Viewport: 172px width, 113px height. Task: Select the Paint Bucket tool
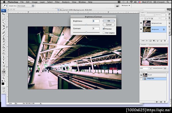3,47
